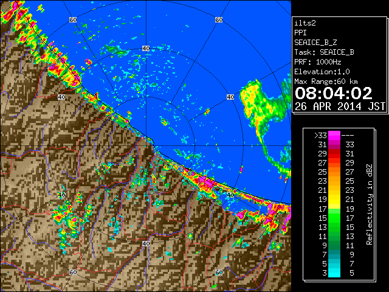This screenshot has height=292, width=389.
Task: Click the Task: SEAICE_B line
Action: coord(324,52)
